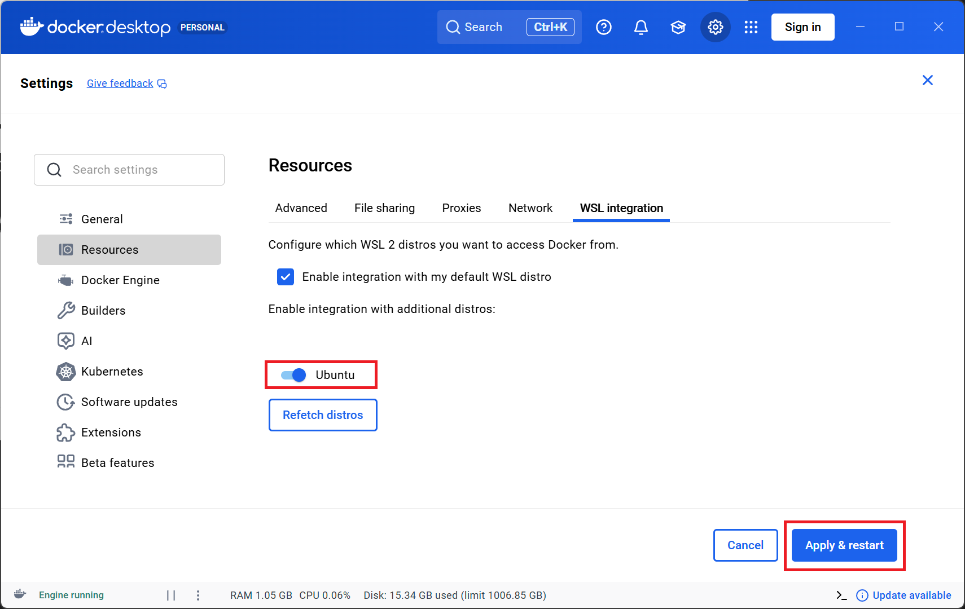Open the apps grid icon near Sign in
The height and width of the screenshot is (609, 965).
pos(751,27)
